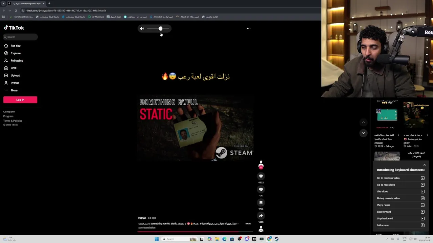Viewport: 433px width, 243px height.
Task: Click the Skip forward key icon
Action: pos(423,212)
